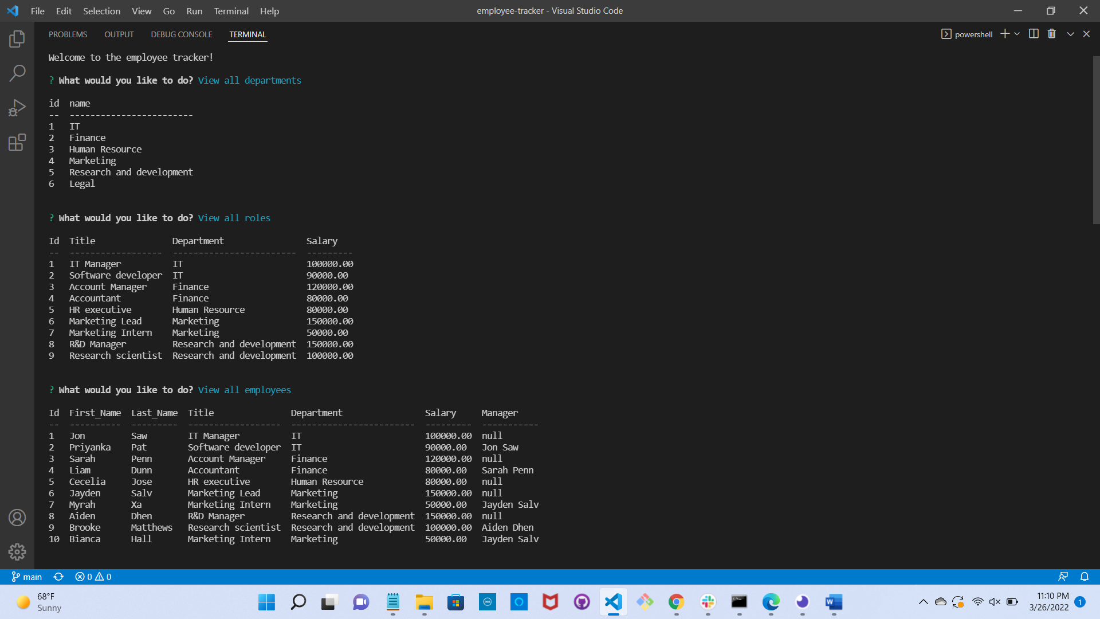Toggle the notifications bell in the status bar
This screenshot has width=1100, height=619.
(x=1085, y=577)
